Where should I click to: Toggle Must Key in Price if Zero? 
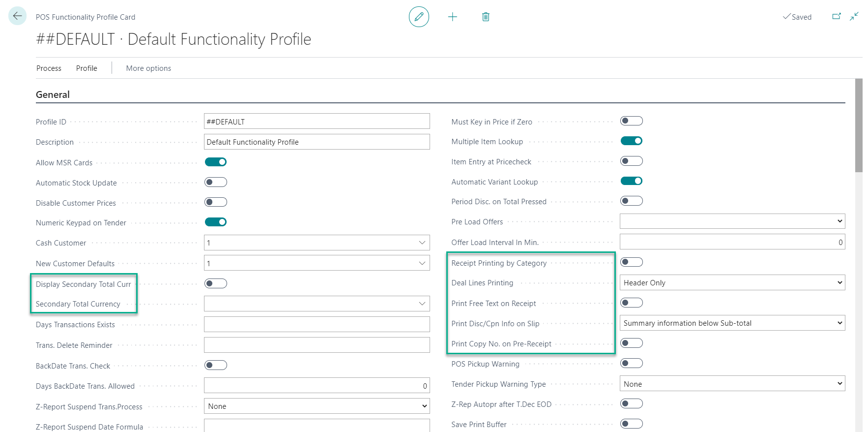pos(632,121)
